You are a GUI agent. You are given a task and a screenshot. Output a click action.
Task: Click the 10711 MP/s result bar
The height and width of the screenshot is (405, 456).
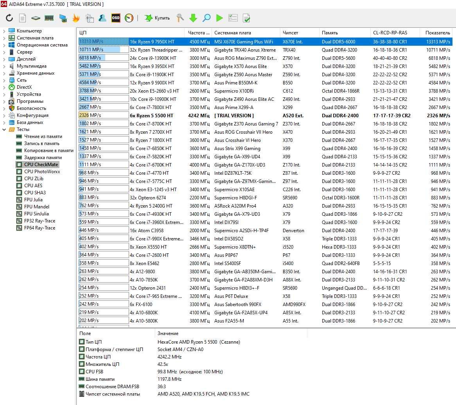click(x=104, y=50)
